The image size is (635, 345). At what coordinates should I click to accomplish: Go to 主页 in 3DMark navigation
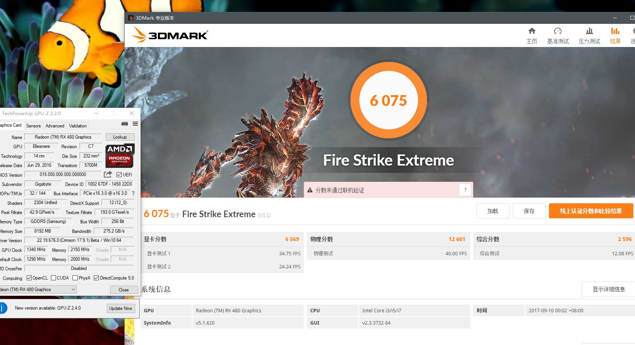532,36
